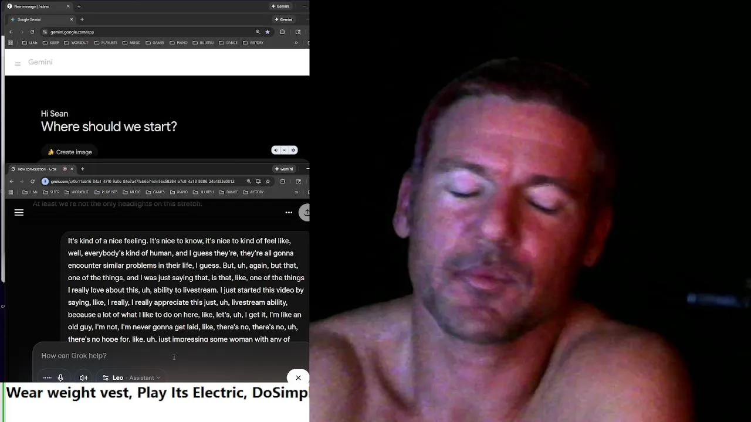Screen dimensions: 751x422
Task: Open Gemini button in Grok window tab strip
Action: click(x=284, y=169)
